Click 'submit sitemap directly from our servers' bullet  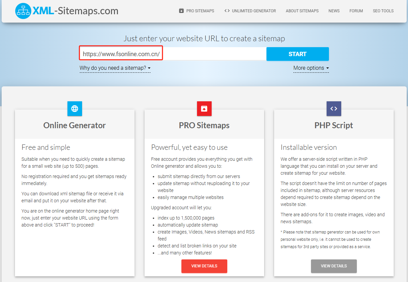tap(199, 176)
